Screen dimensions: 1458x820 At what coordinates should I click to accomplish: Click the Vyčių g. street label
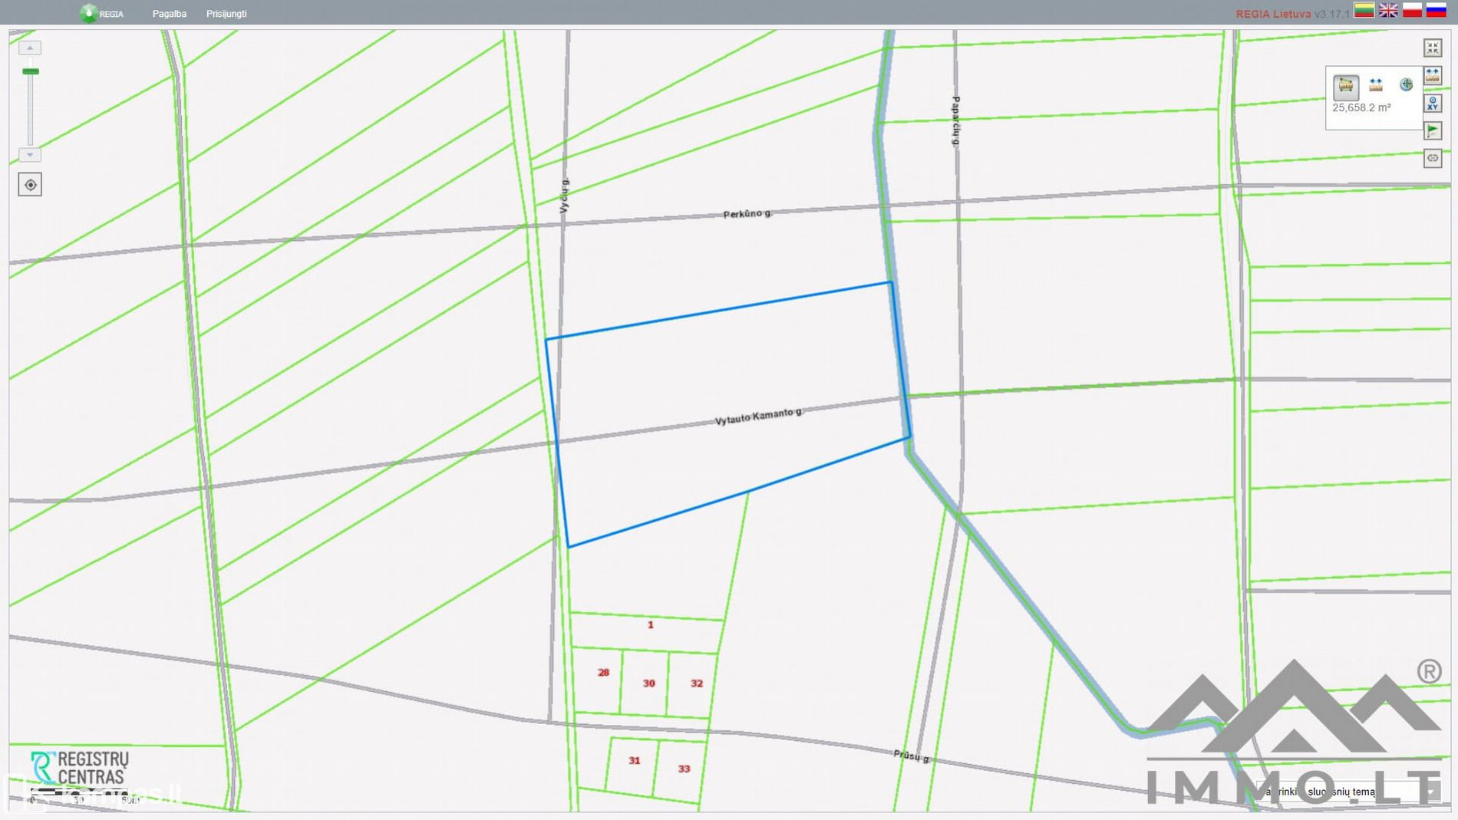coord(564,196)
